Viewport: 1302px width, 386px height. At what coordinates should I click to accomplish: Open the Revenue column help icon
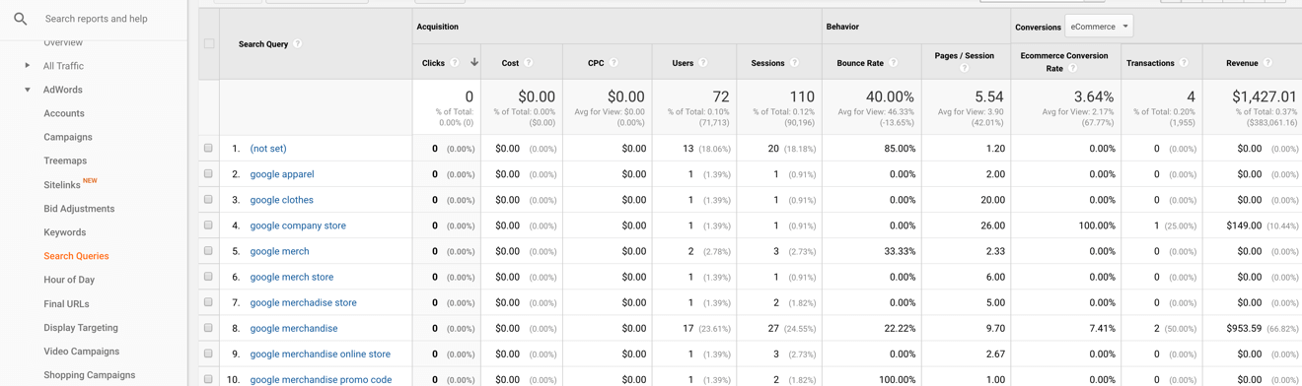(1267, 63)
